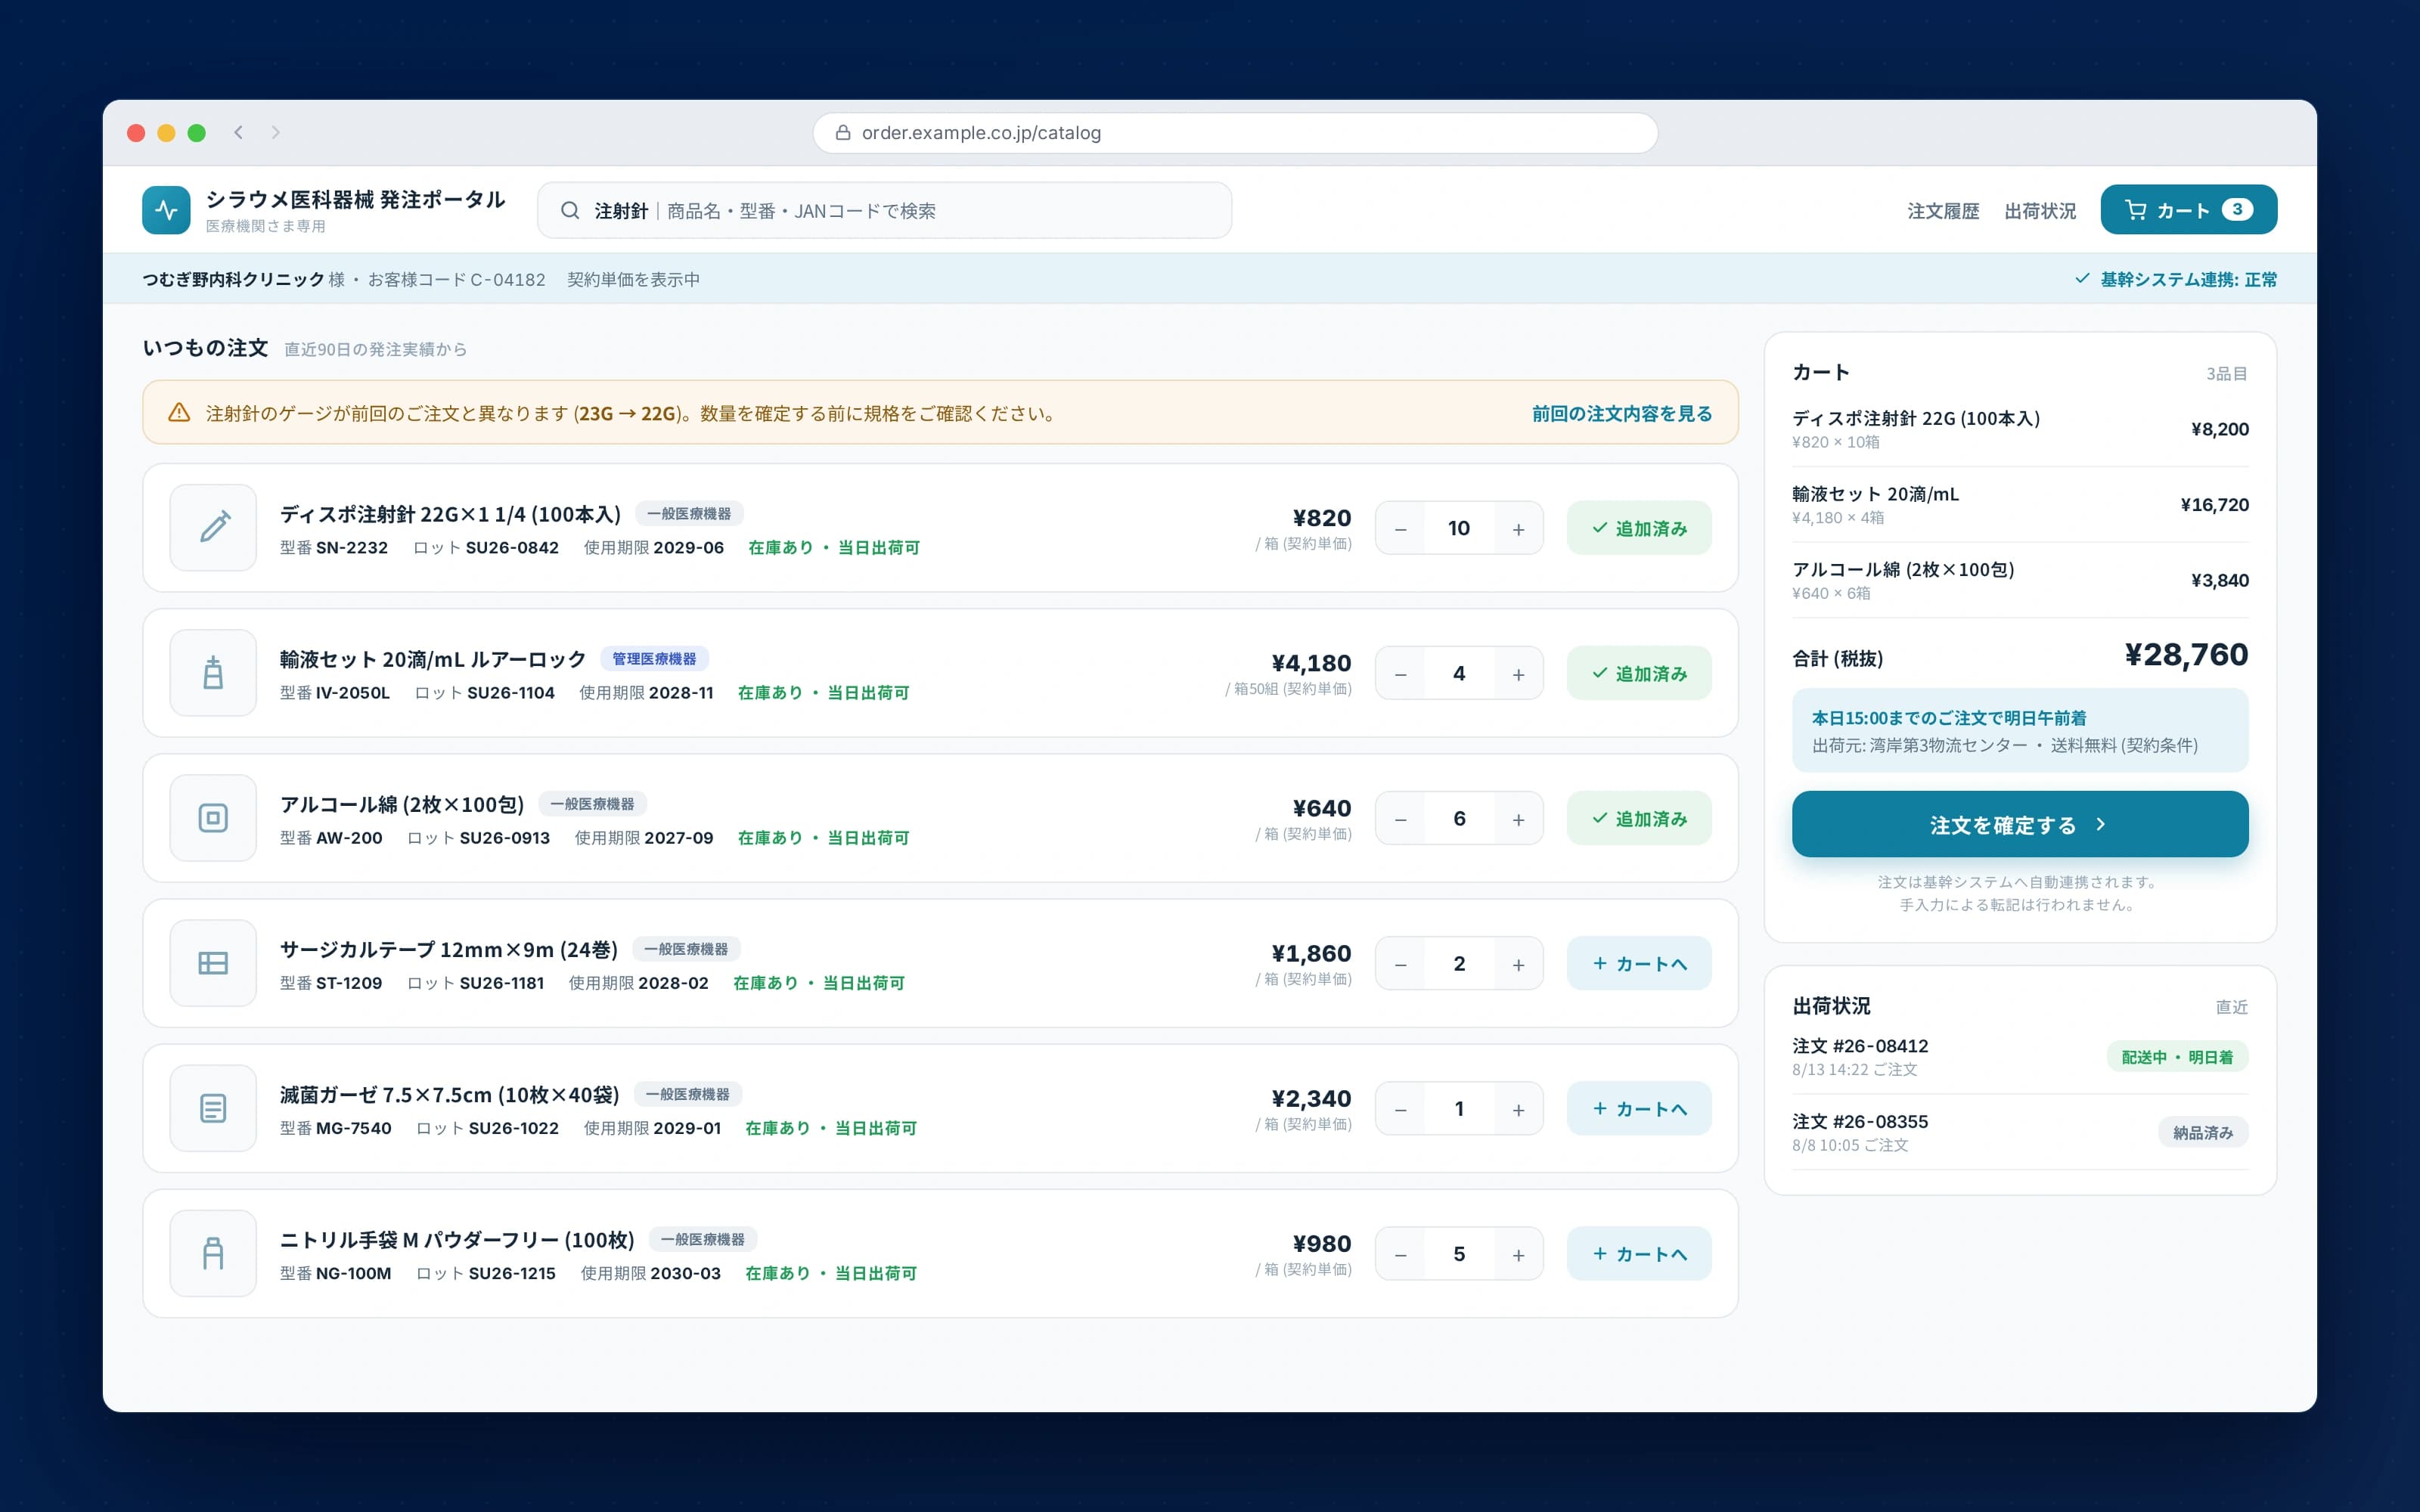Open 出荷状況 in header navigation

click(2039, 211)
